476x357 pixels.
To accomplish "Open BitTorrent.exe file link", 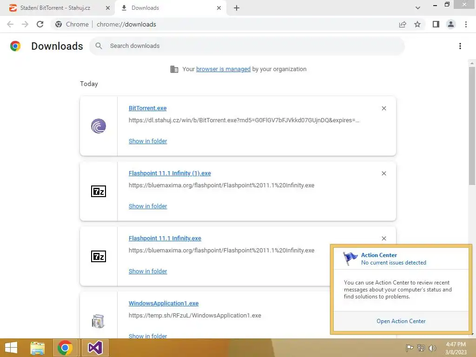I will (147, 108).
